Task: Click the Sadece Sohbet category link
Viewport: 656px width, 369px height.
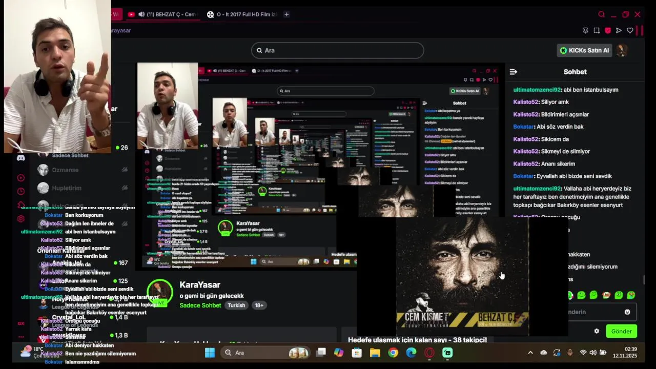Action: click(x=200, y=305)
